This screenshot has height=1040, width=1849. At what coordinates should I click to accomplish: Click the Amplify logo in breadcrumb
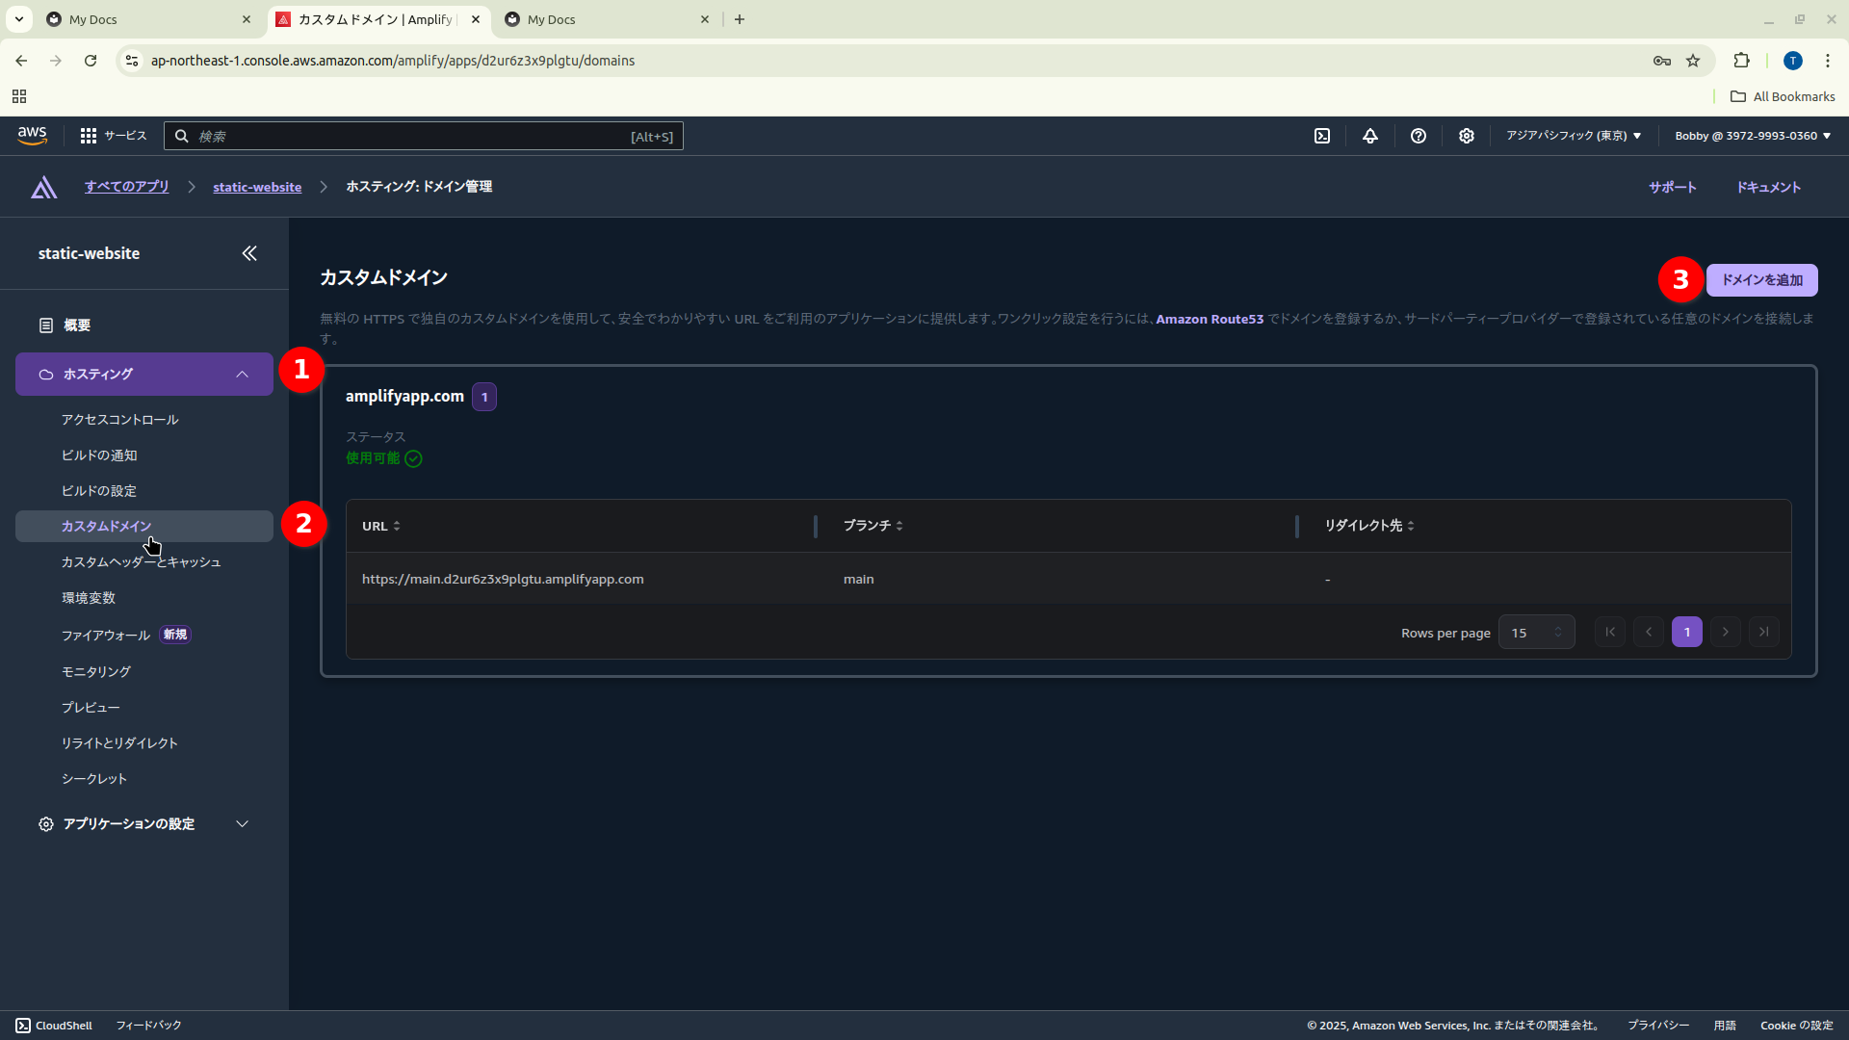44,187
